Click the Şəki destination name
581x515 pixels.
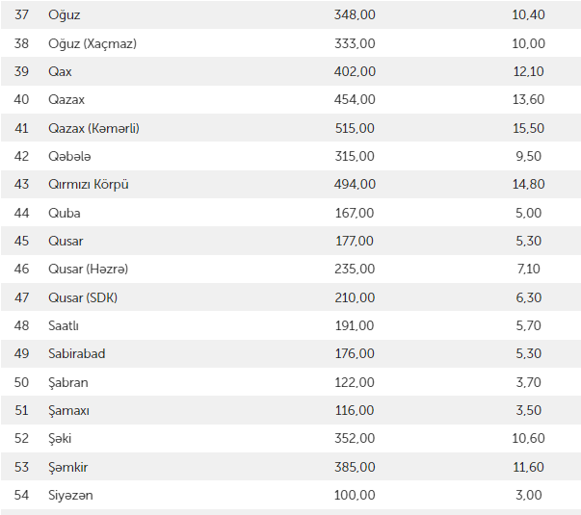tap(60, 438)
